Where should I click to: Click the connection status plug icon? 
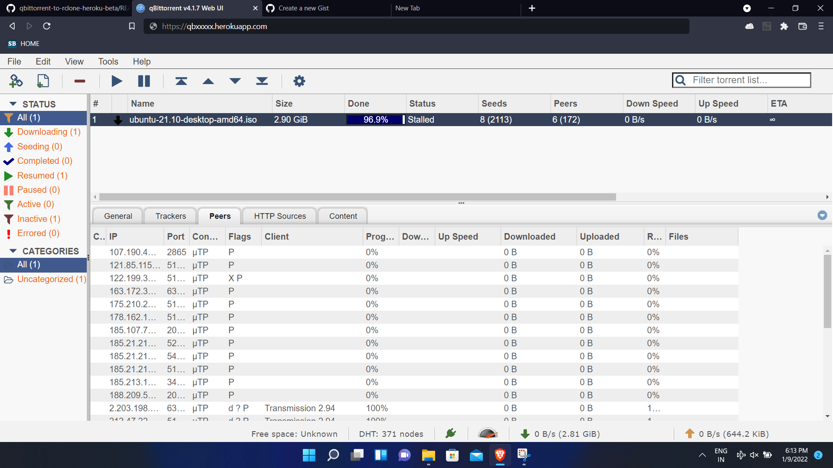pos(451,433)
